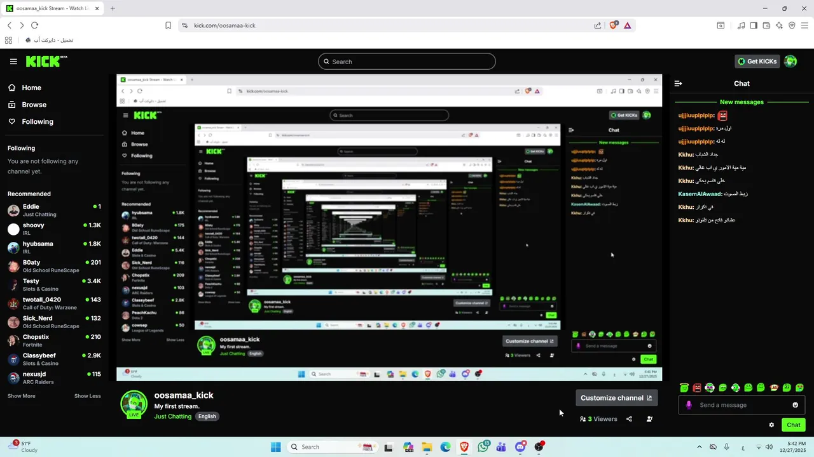The width and height of the screenshot is (814, 457).
Task: Open Brave Shields lion icon
Action: pyautogui.click(x=614, y=25)
